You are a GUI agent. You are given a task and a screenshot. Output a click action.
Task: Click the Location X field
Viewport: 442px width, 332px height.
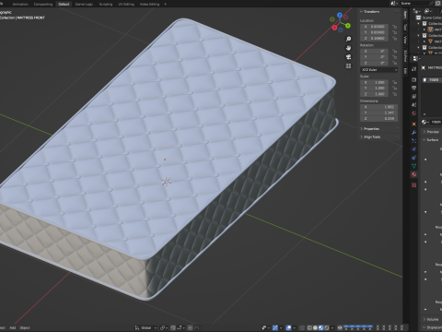pos(374,27)
